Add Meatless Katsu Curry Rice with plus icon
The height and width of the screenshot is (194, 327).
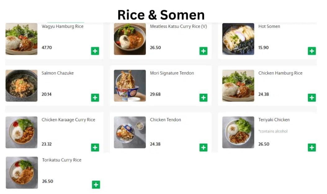point(203,50)
